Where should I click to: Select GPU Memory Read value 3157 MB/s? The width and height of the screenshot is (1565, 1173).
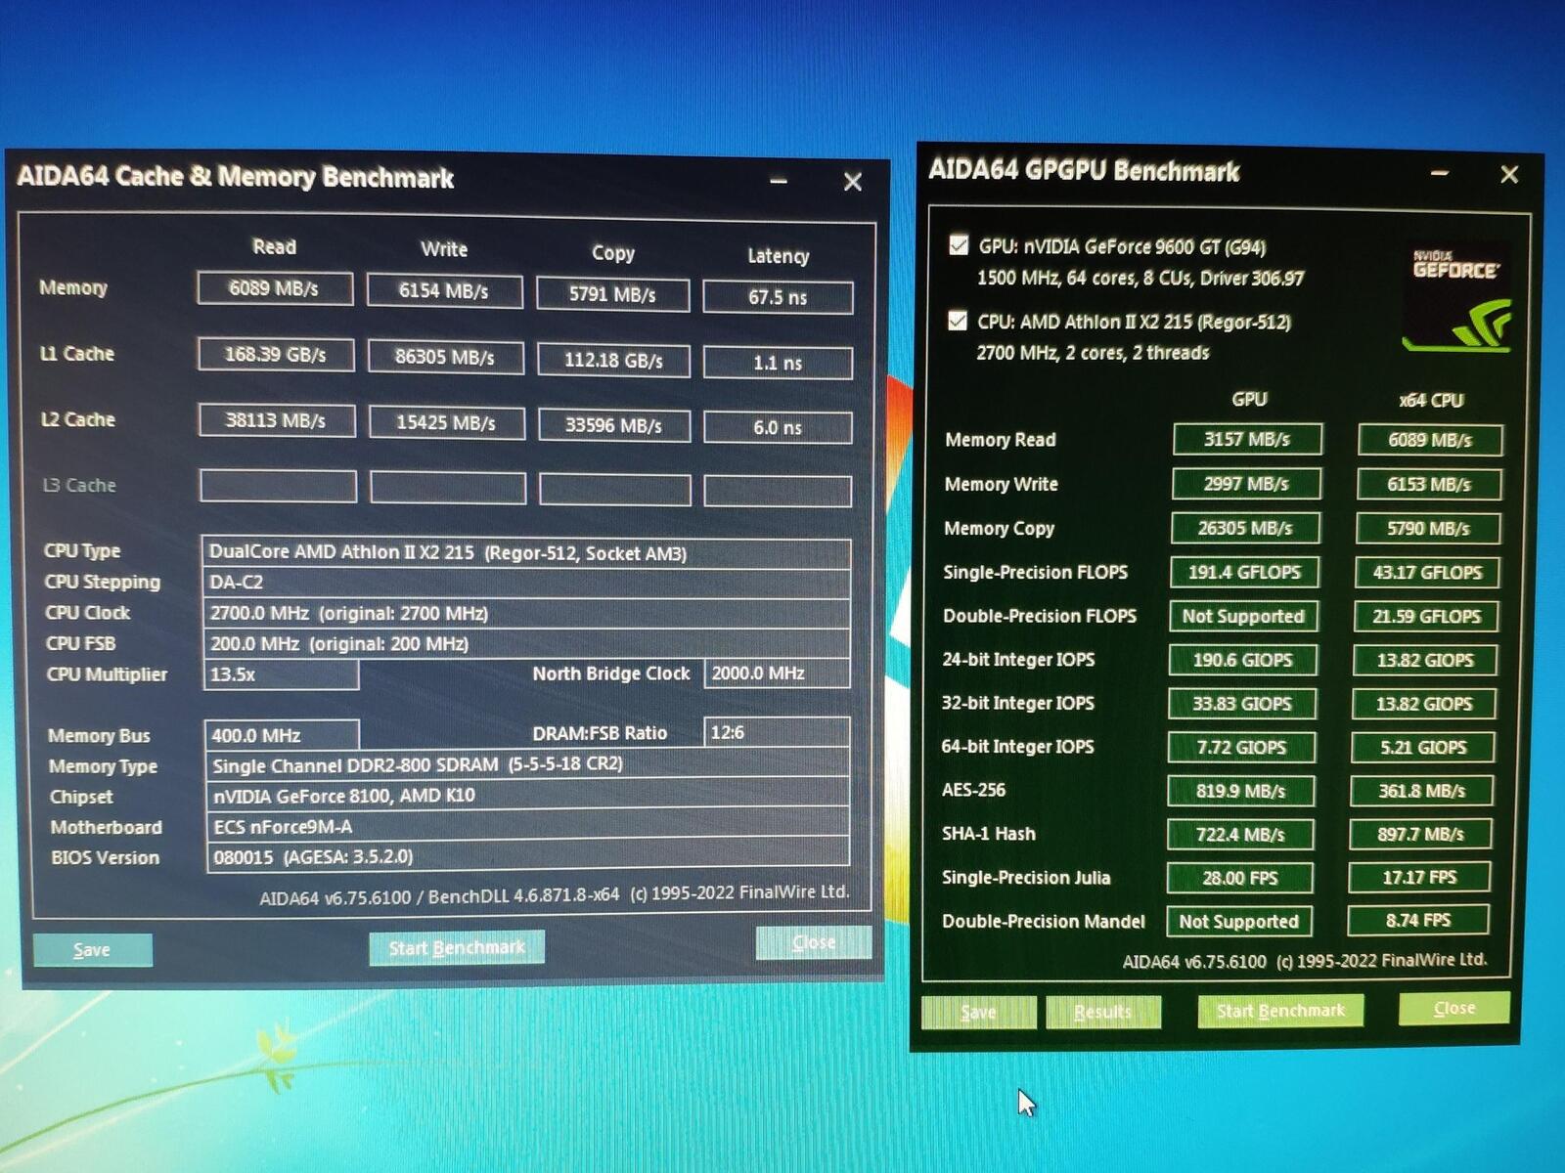tap(1247, 440)
